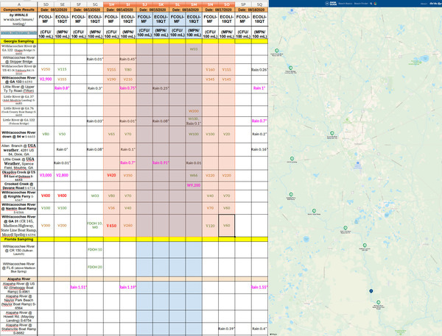This screenshot has height=336, width=442.
Task: Click the Alapaha River @ Statenville Boat Ramp label
Action: (18, 329)
